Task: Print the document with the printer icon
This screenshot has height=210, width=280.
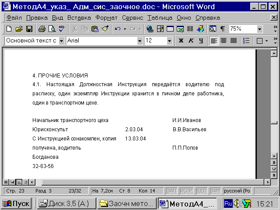Action: point(42,29)
